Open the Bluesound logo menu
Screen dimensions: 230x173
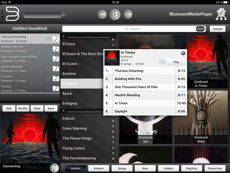coord(13,14)
